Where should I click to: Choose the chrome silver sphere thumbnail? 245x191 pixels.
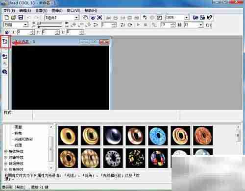pyautogui.click(x=113, y=135)
